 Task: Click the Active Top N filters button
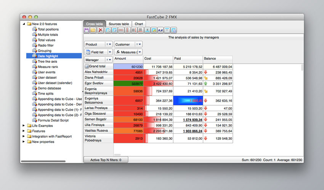coord(106,160)
